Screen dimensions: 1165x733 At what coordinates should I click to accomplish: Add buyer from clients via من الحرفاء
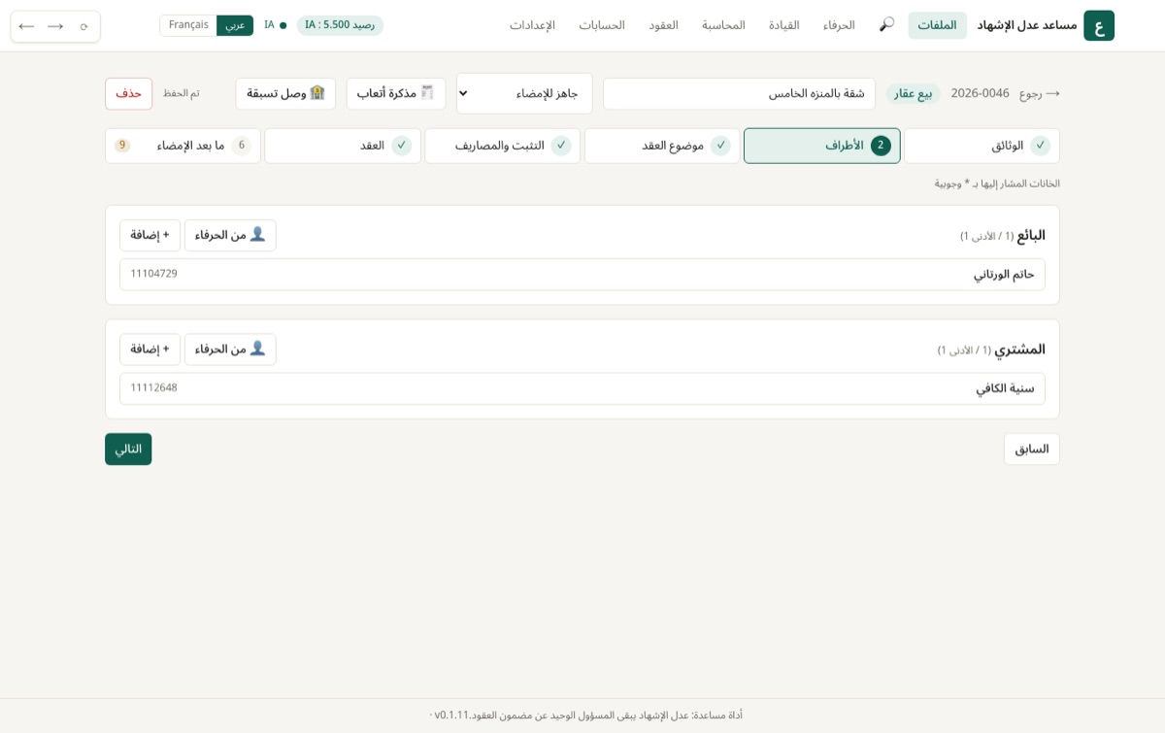point(230,350)
